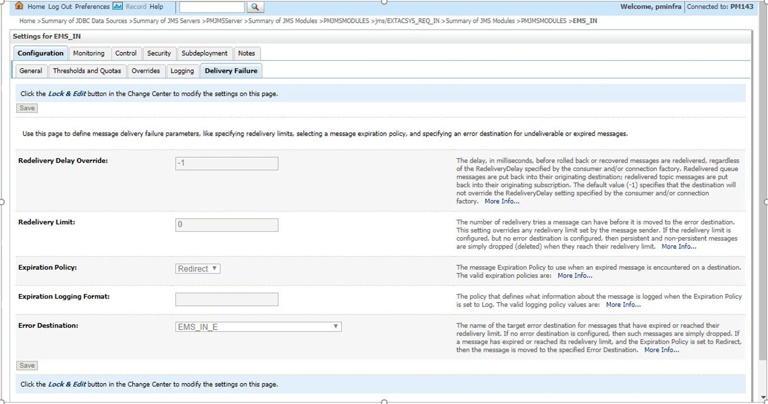Viewport: 768px width, 404px height.
Task: Click the scrollbar down arrow
Action: tap(764, 397)
